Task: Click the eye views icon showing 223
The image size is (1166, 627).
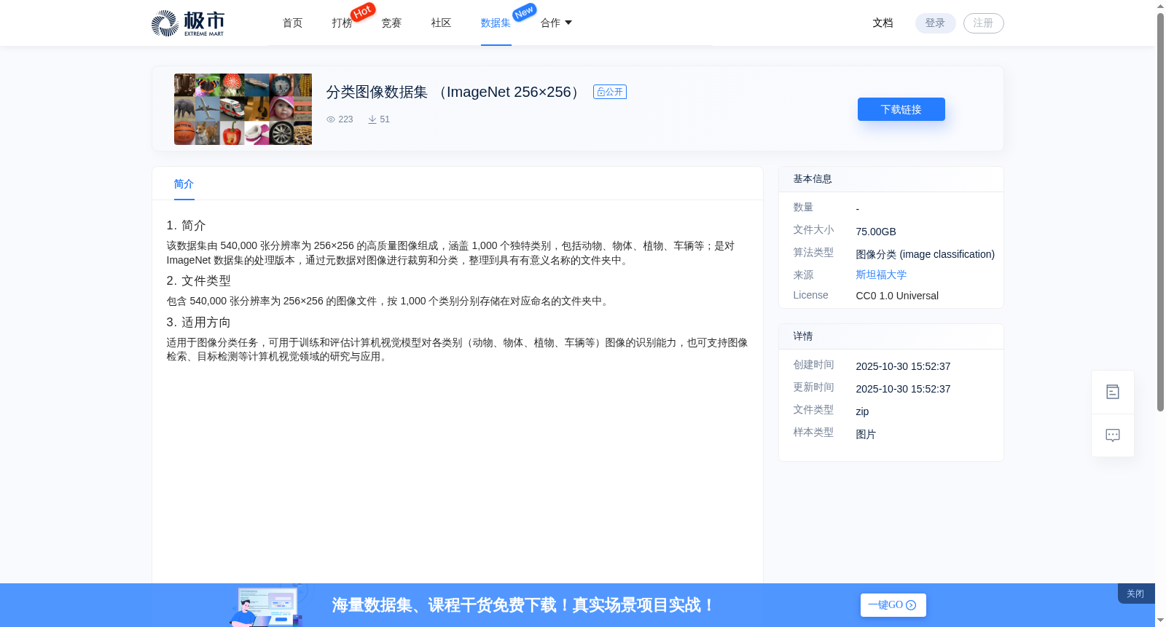Action: point(331,119)
